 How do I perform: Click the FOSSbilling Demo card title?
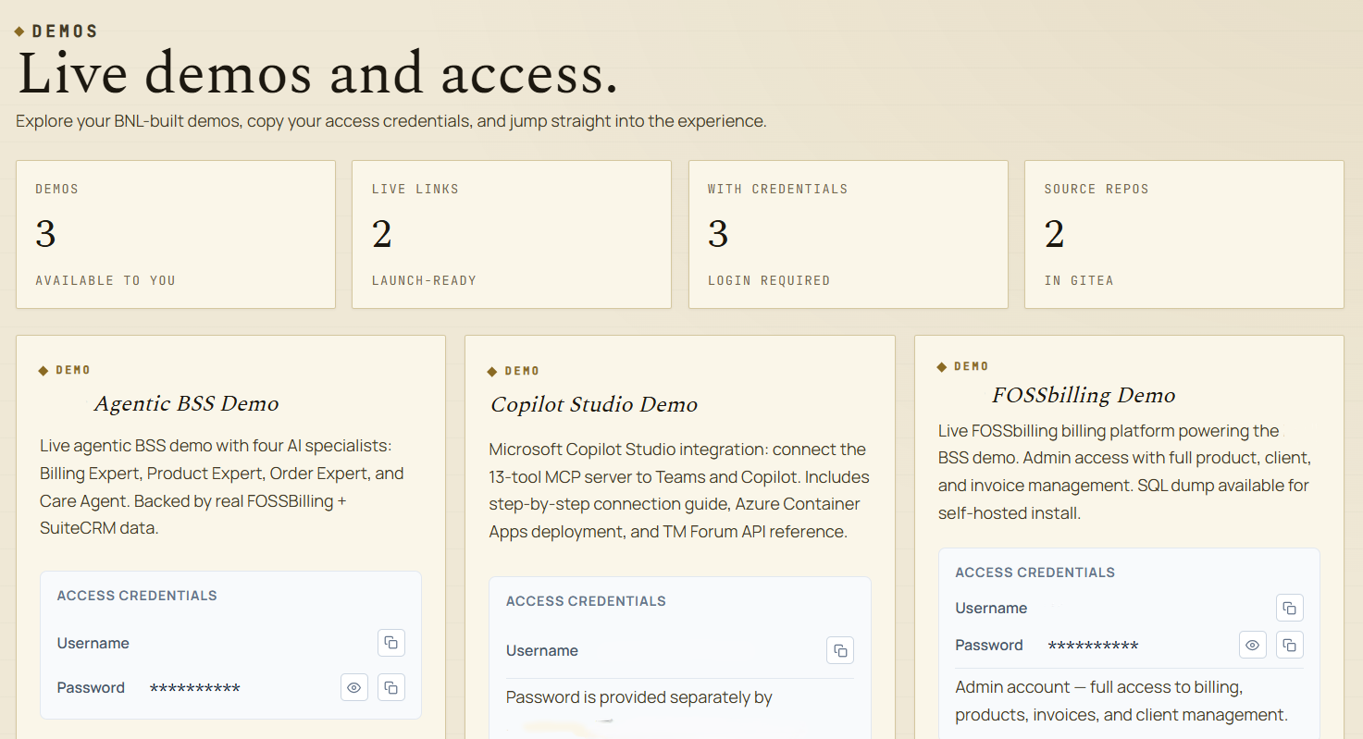click(1084, 395)
